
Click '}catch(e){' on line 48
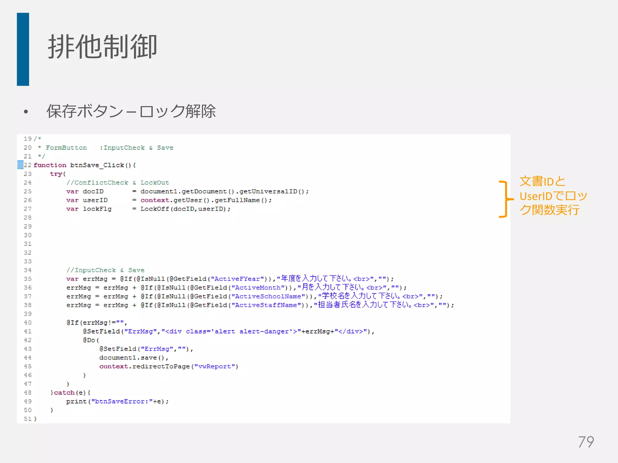[x=70, y=392]
